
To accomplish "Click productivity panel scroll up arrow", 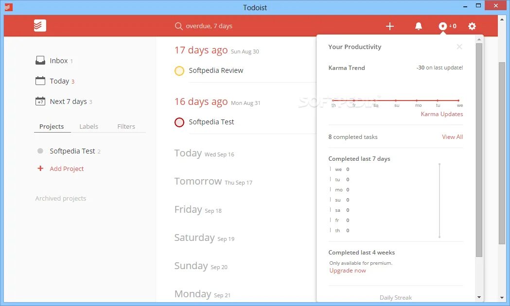I will click(x=479, y=39).
